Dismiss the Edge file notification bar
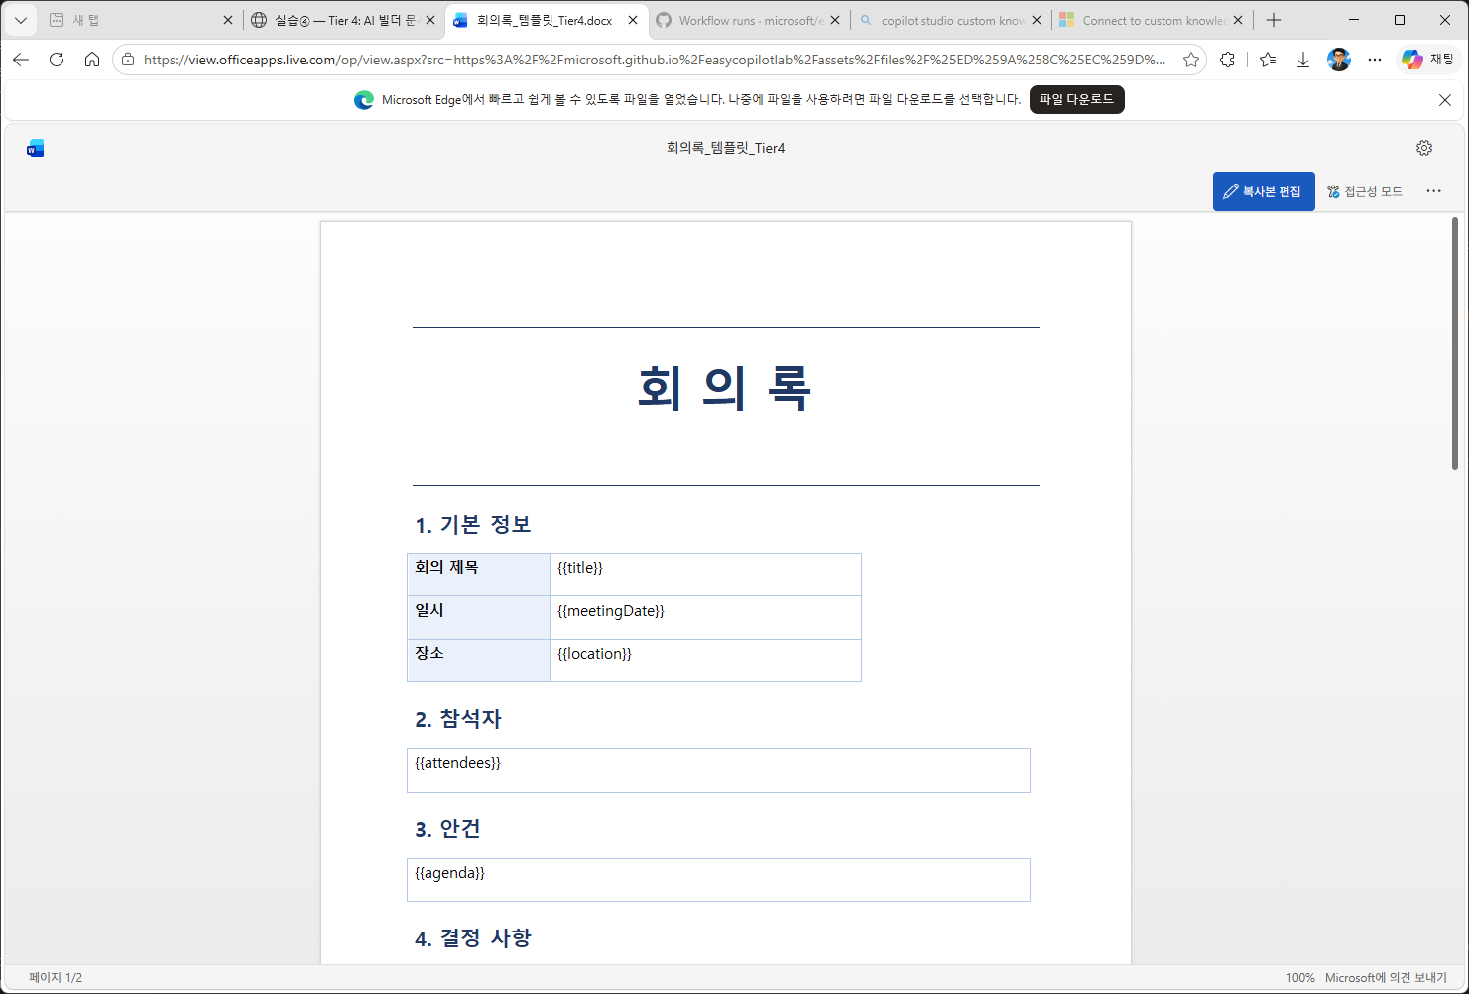Viewport: 1469px width, 994px height. 1445,100
